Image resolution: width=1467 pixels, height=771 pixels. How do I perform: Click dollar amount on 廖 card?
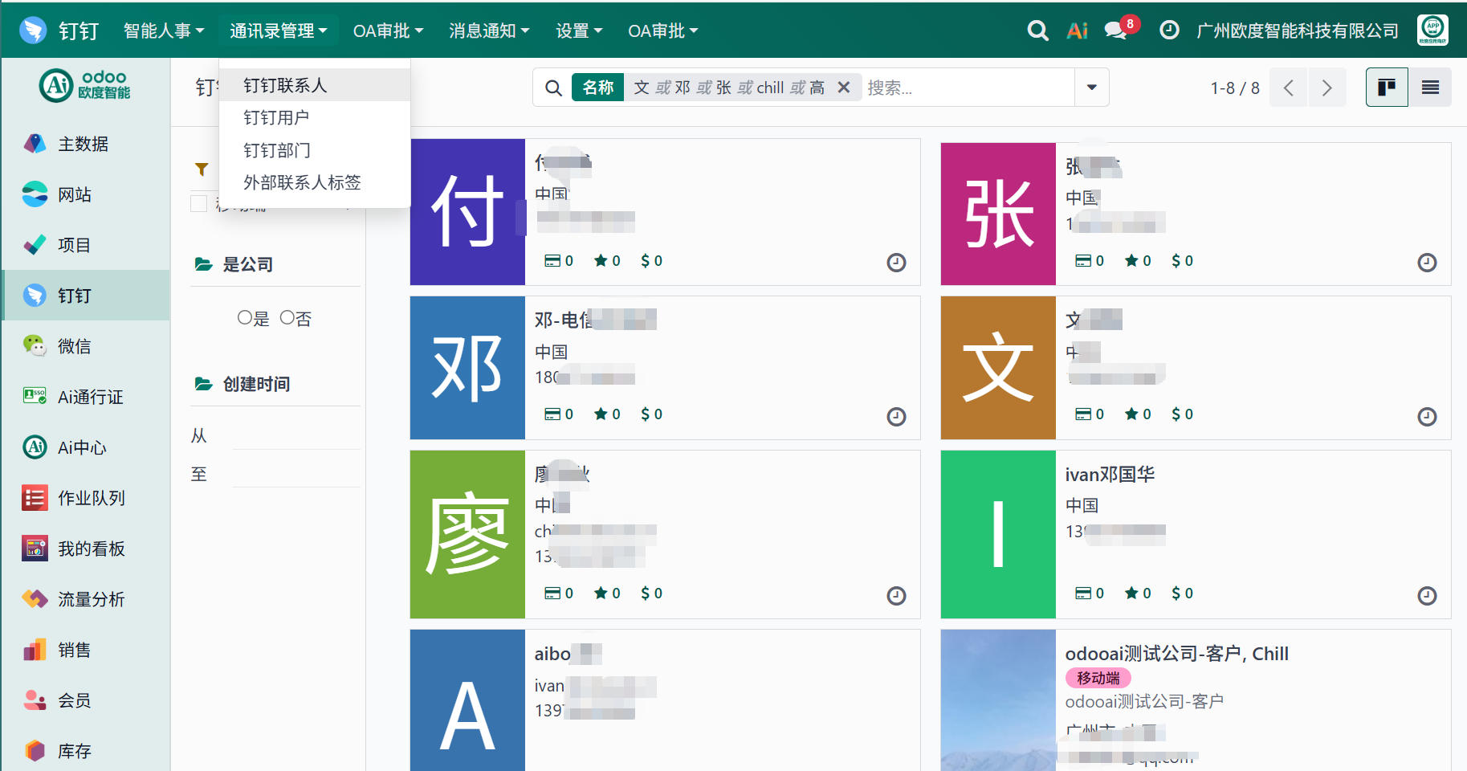pyautogui.click(x=651, y=594)
